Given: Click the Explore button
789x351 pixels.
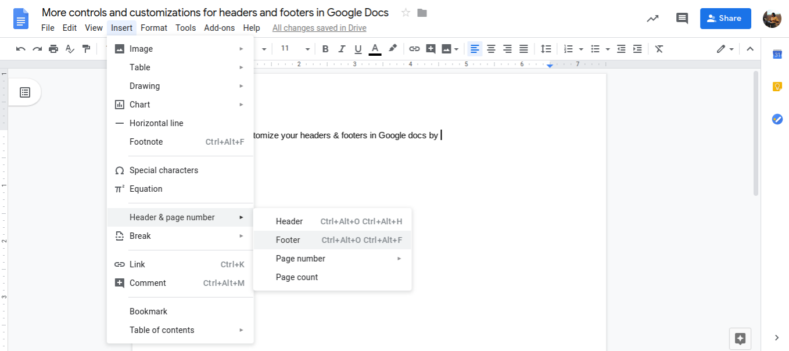Looking at the screenshot, I should click(740, 338).
